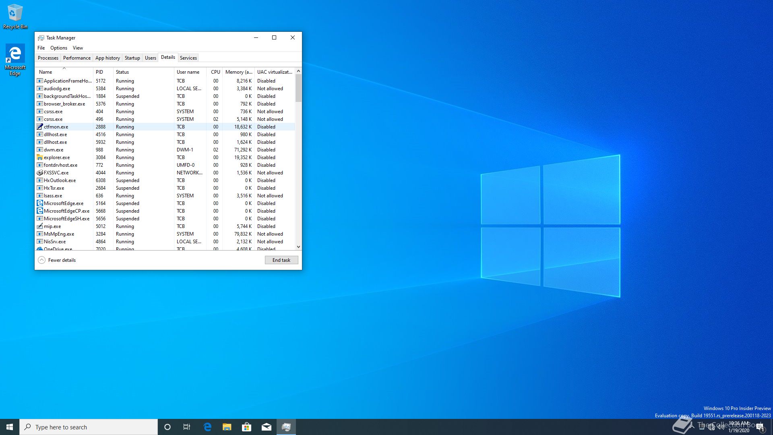773x435 pixels.
Task: Open the View menu
Action: [x=78, y=48]
